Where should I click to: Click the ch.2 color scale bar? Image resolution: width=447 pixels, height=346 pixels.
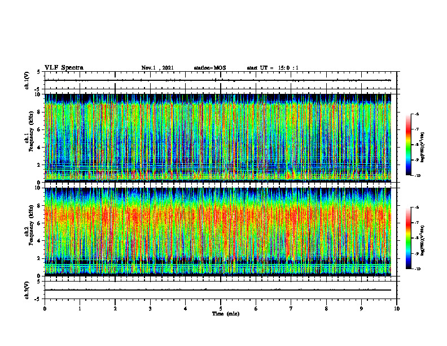pyautogui.click(x=408, y=238)
